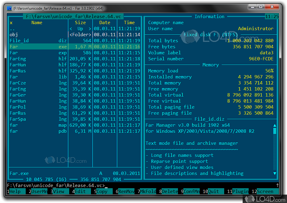
Task: Open the editor via 4Edit
Action: click(x=80, y=191)
